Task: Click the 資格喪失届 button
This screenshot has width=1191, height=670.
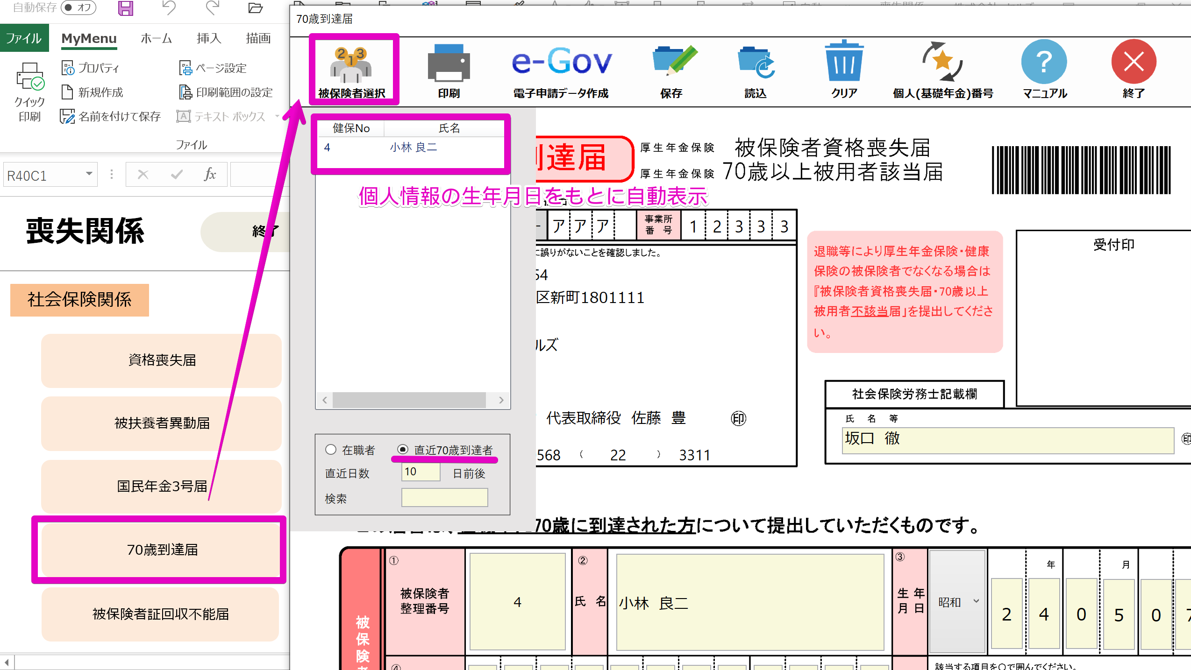Action: pos(161,360)
